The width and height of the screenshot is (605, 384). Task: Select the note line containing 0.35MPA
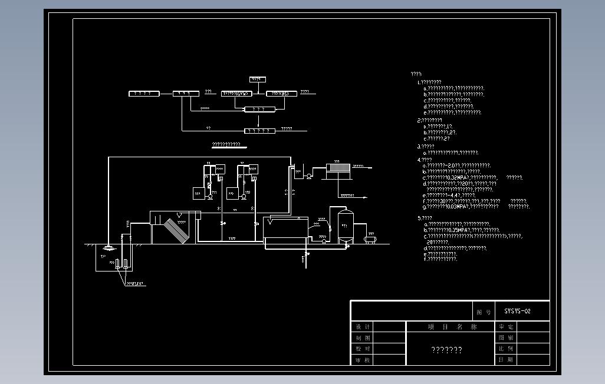(x=462, y=230)
